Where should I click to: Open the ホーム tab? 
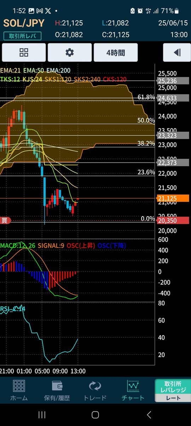click(19, 390)
